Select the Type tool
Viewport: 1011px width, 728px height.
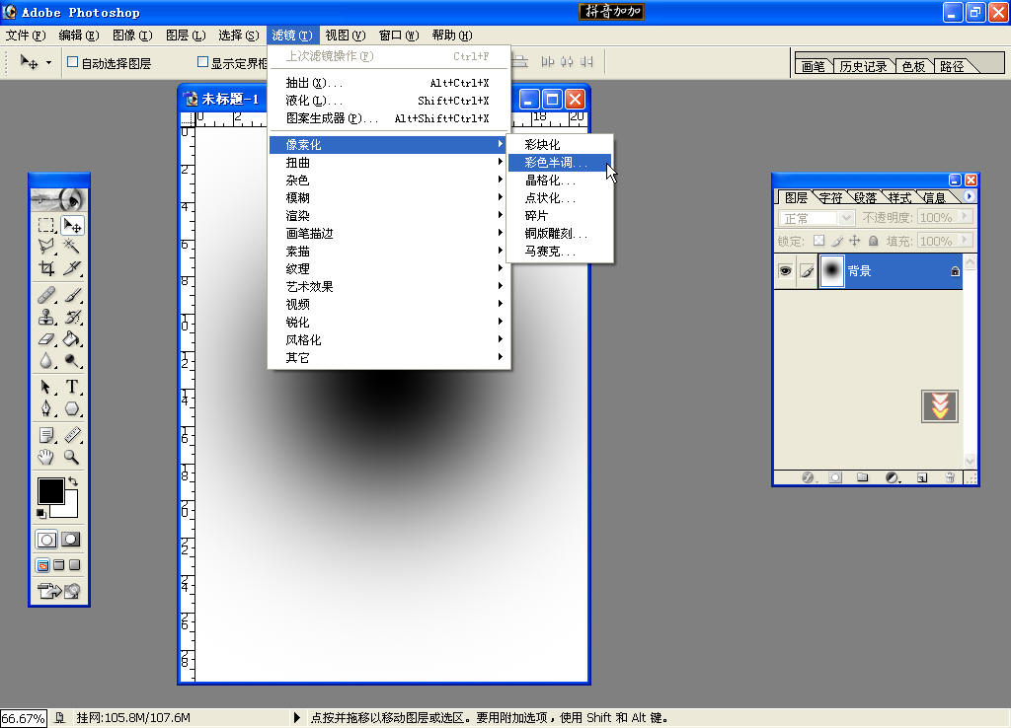point(72,388)
